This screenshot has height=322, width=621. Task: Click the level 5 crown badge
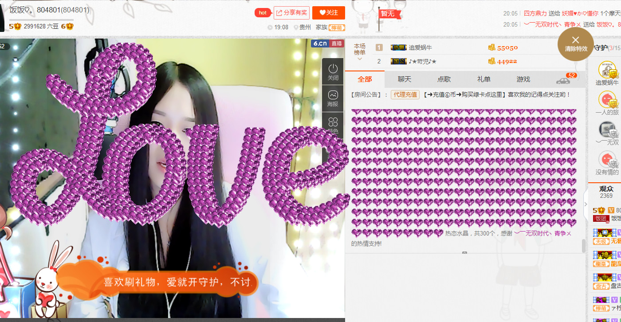click(x=15, y=27)
